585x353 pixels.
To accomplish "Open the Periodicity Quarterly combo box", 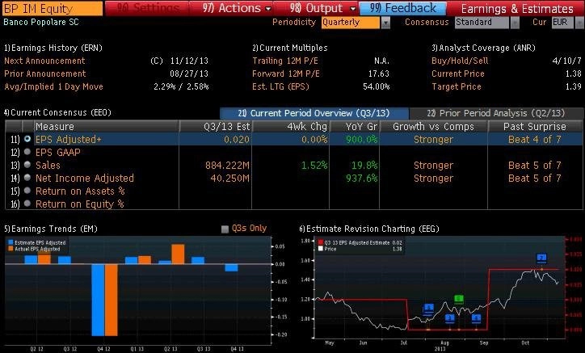I will [x=351, y=23].
